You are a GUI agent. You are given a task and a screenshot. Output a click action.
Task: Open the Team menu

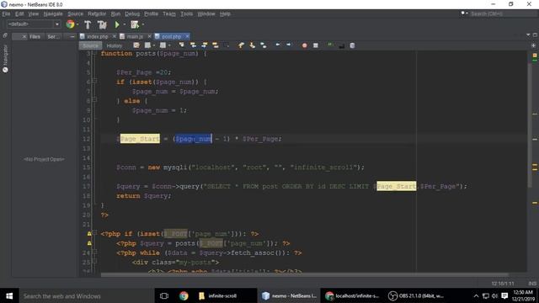click(169, 13)
